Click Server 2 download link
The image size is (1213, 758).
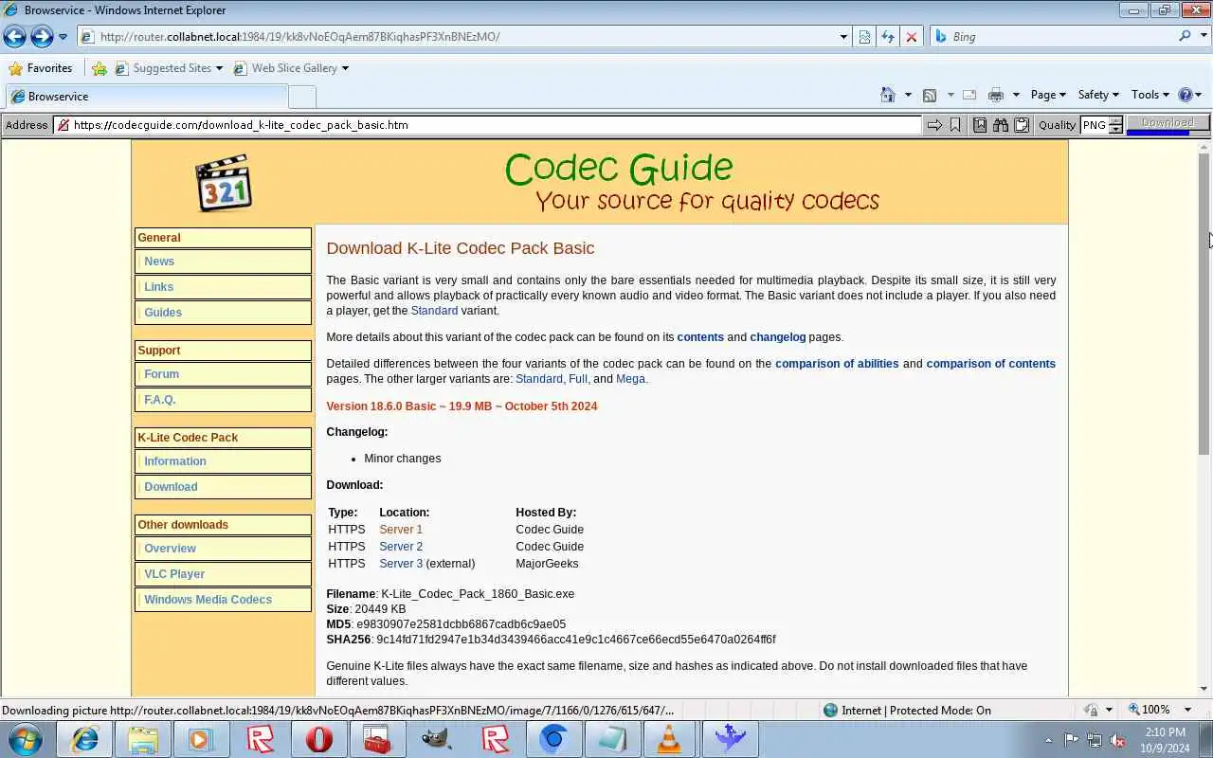(401, 547)
